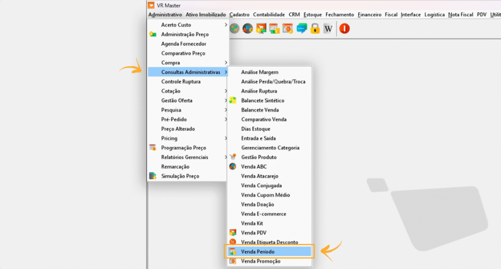
Task: Select Venda ABC submenu icon
Action: coord(233,166)
